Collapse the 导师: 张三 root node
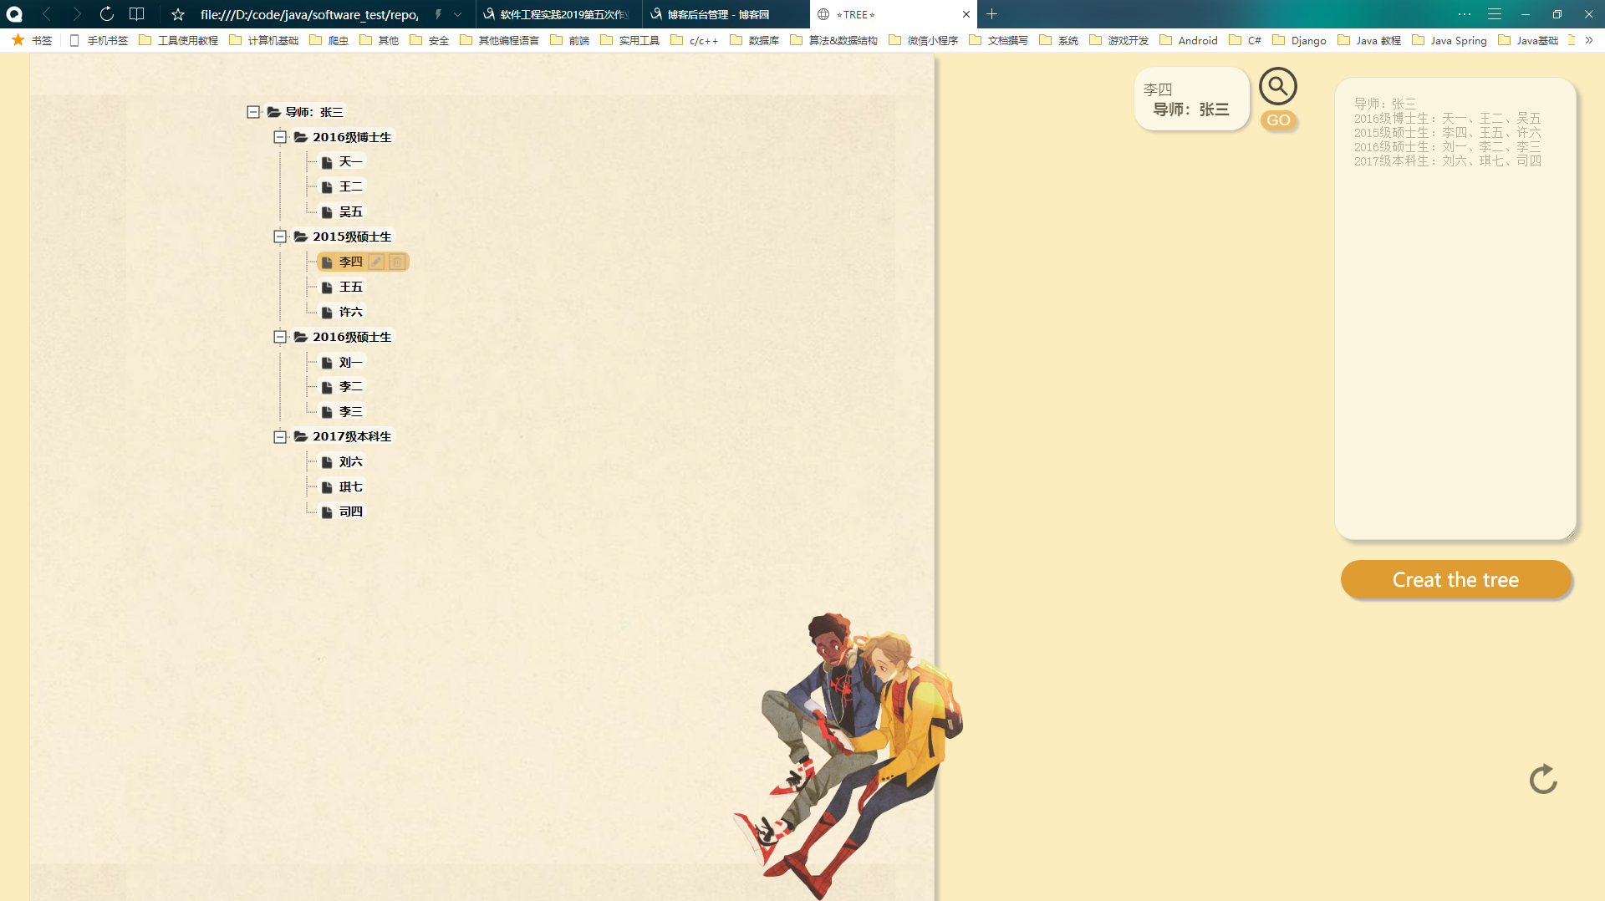 coord(253,112)
